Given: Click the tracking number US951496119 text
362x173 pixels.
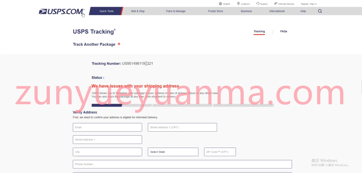Looking at the screenshot, I should pos(138,64).
